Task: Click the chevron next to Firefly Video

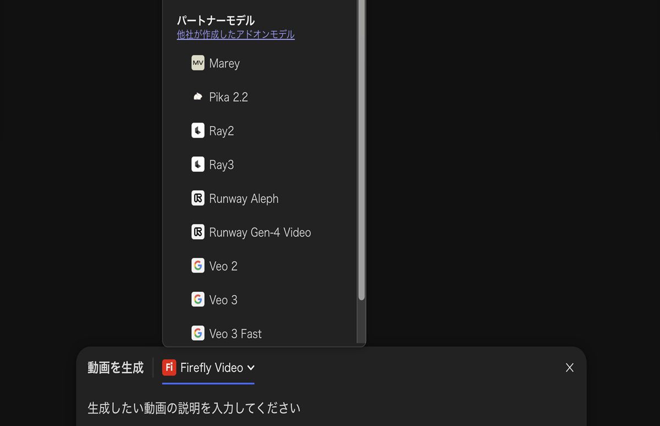Action: [x=251, y=368]
